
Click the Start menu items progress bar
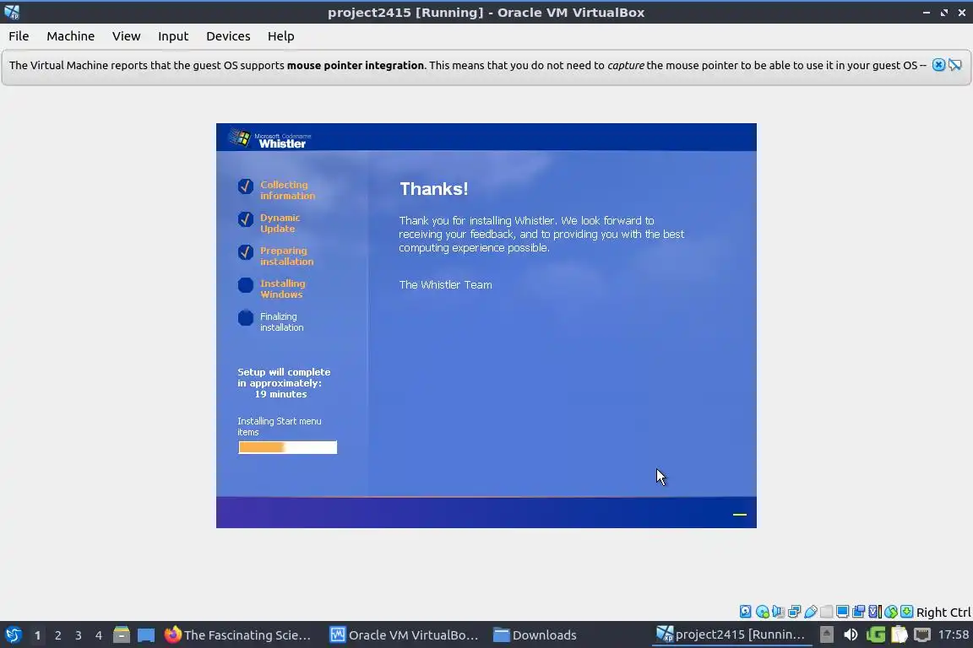pos(287,447)
